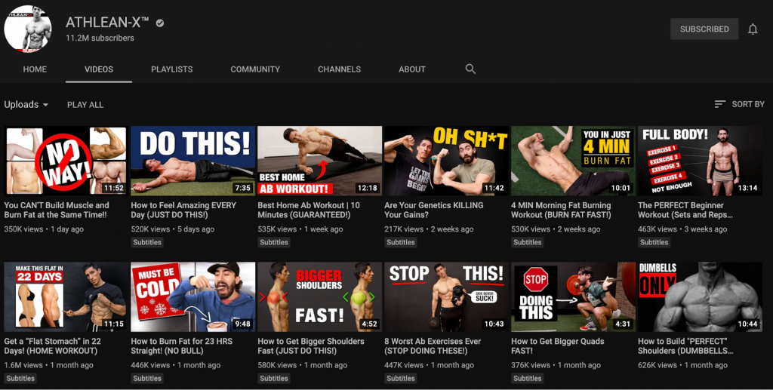Viewport: 773px width, 390px height.
Task: Open the 'FULL BODY!' thumbnail
Action: click(x=700, y=161)
